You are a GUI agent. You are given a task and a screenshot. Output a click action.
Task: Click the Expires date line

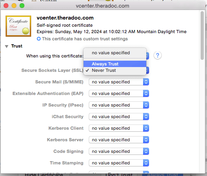(x=111, y=32)
